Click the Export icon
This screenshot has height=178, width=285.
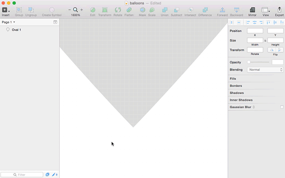[x=279, y=10]
